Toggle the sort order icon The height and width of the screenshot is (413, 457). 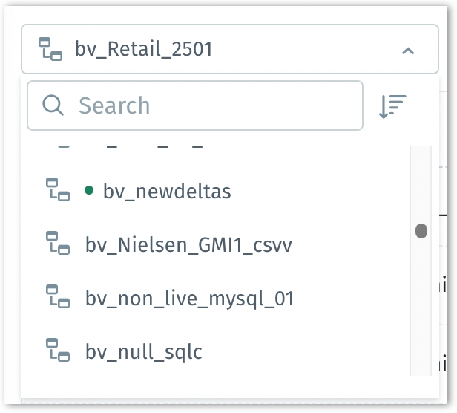392,106
